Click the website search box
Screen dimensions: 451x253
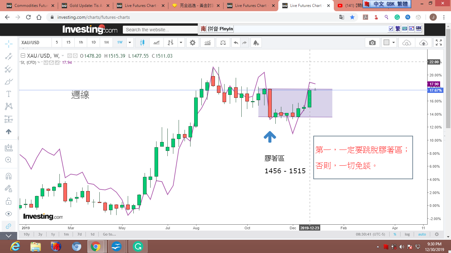pos(160,30)
